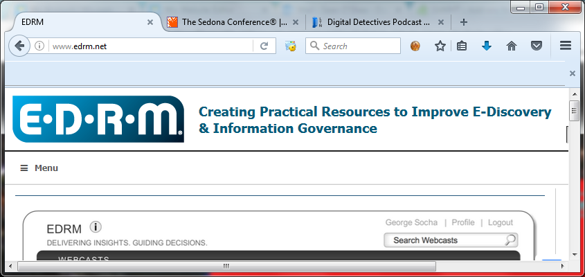Viewport: 585px width, 277px height.
Task: Open the Downloads arrow
Action: click(x=487, y=46)
